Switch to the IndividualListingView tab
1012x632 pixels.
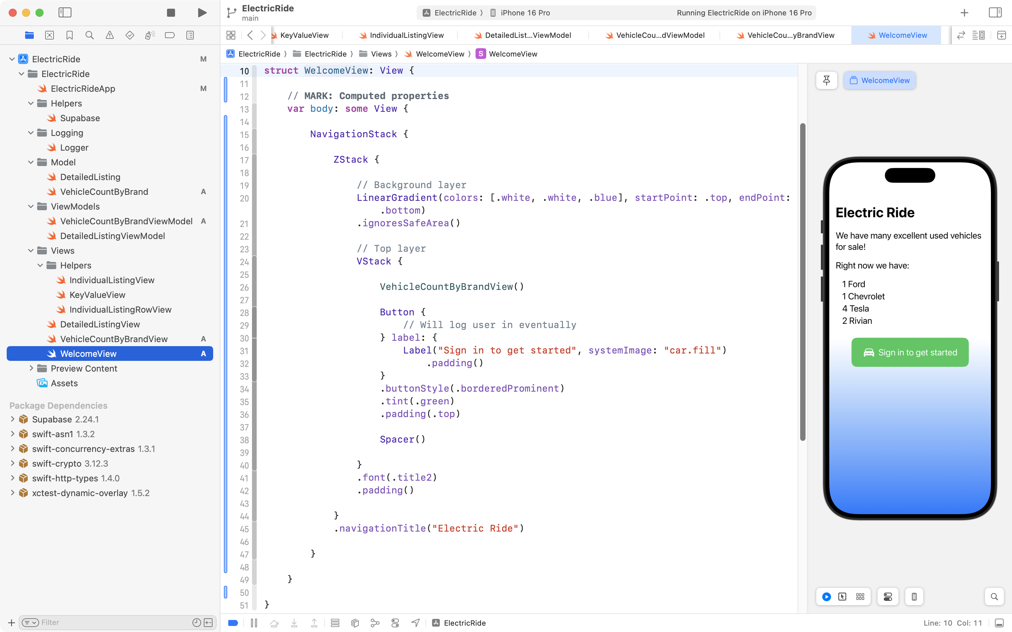tap(406, 35)
